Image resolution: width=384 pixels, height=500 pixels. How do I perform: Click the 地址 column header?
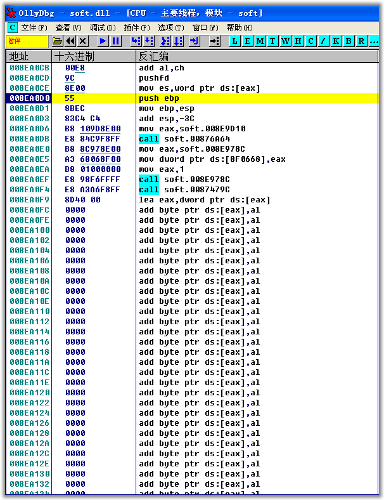coord(29,56)
